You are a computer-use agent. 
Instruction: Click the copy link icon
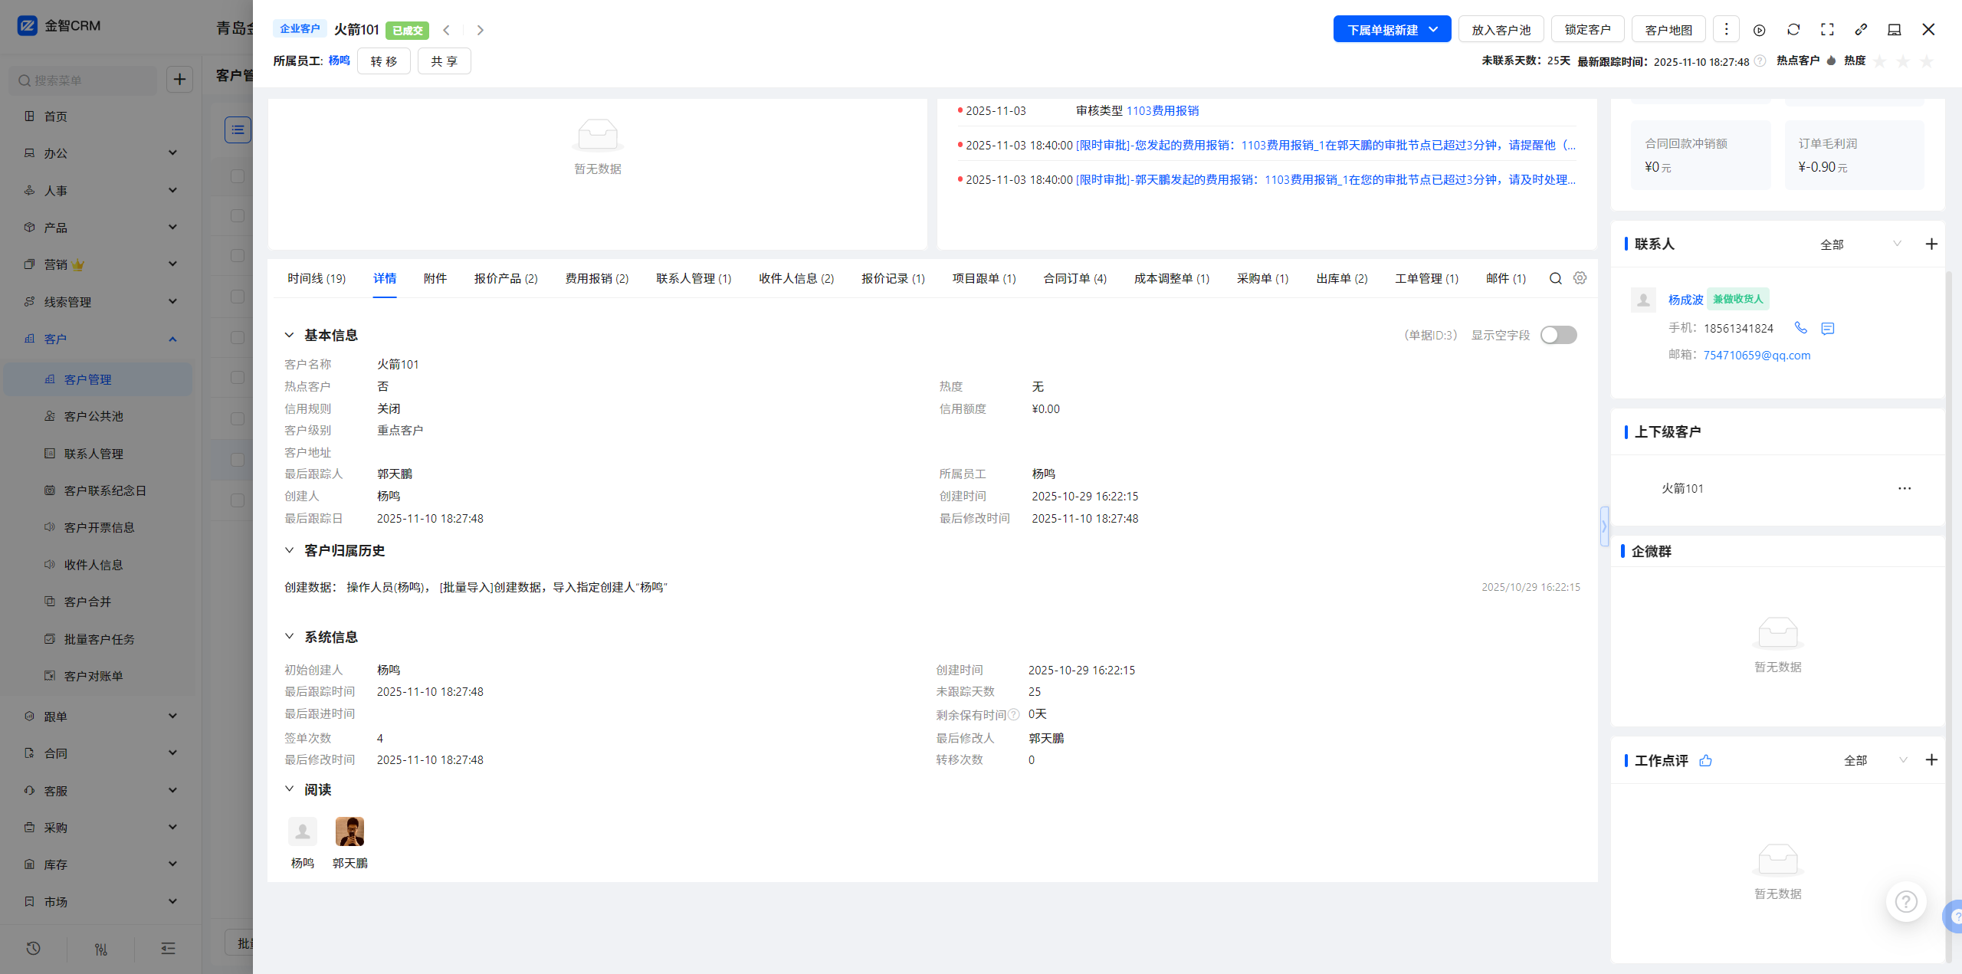(1861, 30)
